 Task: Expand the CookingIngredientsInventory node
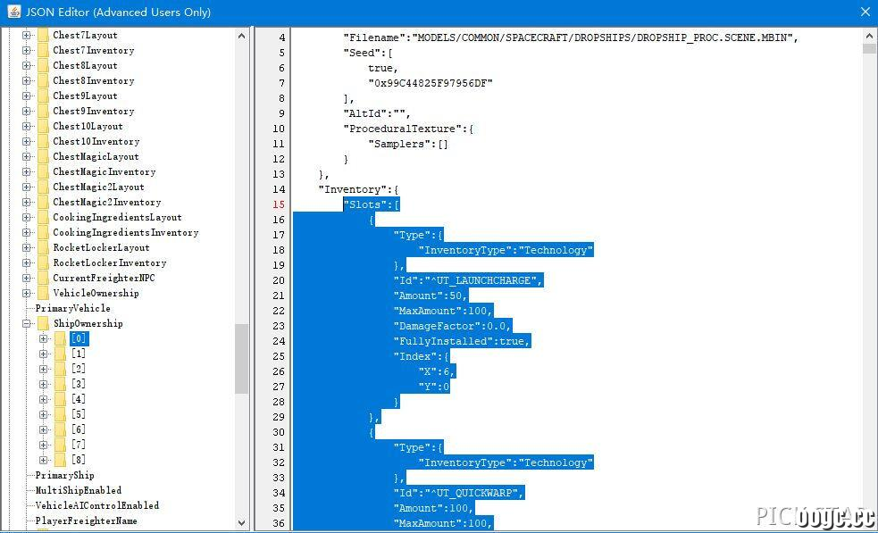[x=26, y=232]
